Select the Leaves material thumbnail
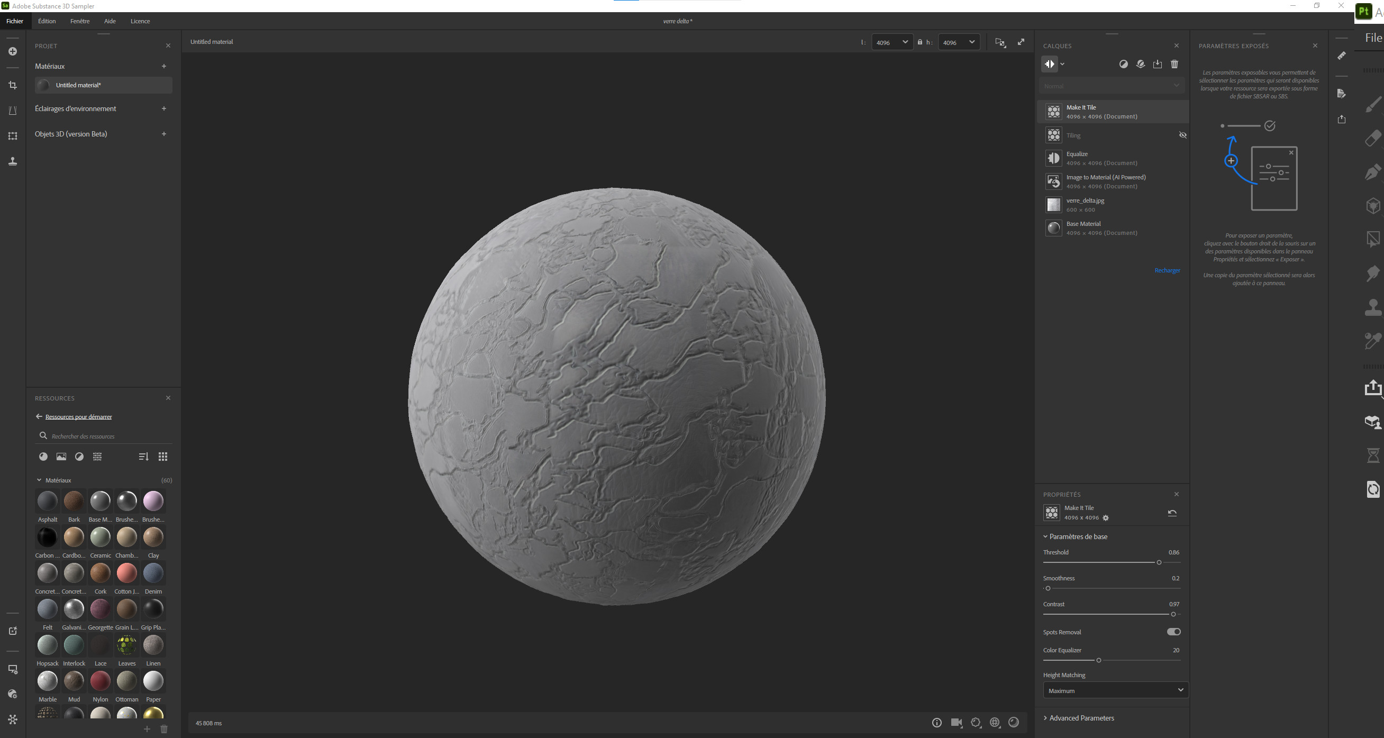 coord(127,644)
